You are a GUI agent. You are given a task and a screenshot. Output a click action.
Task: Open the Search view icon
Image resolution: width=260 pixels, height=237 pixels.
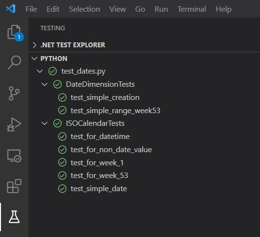point(14,62)
